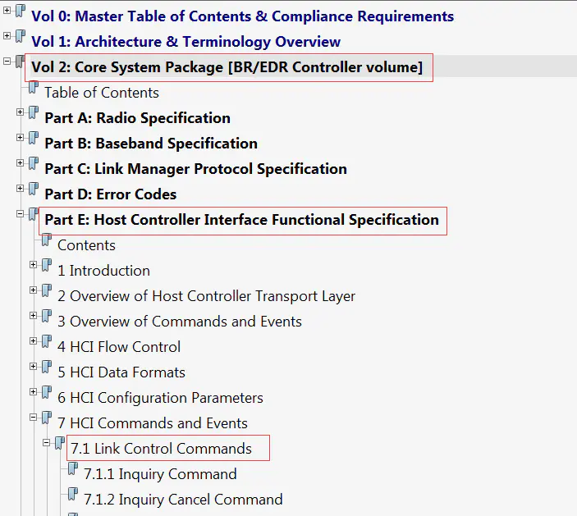Collapse Vol 2 Core System Package node

[x=7, y=61]
